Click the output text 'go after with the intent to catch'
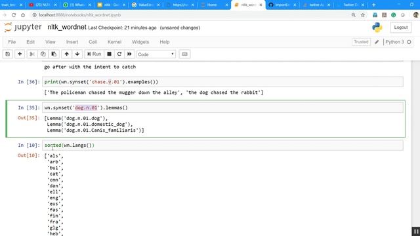The height and width of the screenshot is (236, 420). 90,67
